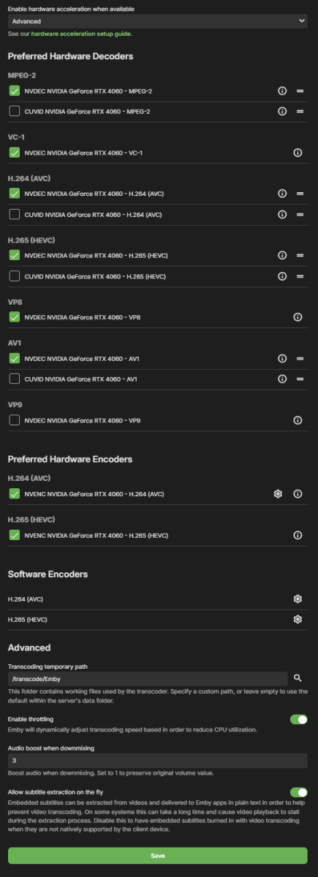The height and width of the screenshot is (877, 318).
Task: Save the transcoding settings
Action: pyautogui.click(x=158, y=856)
